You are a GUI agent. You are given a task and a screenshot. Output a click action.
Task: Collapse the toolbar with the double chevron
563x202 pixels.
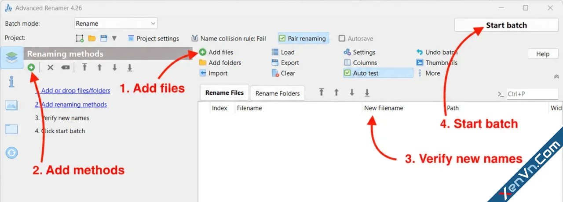556,76
